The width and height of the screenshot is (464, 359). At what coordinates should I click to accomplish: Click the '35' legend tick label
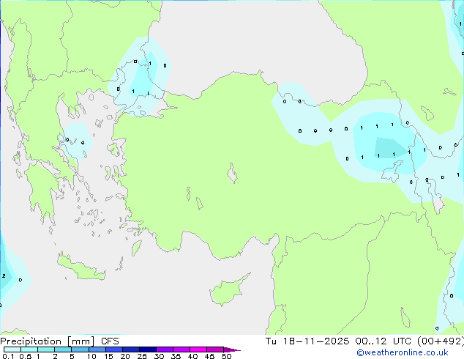(176, 356)
